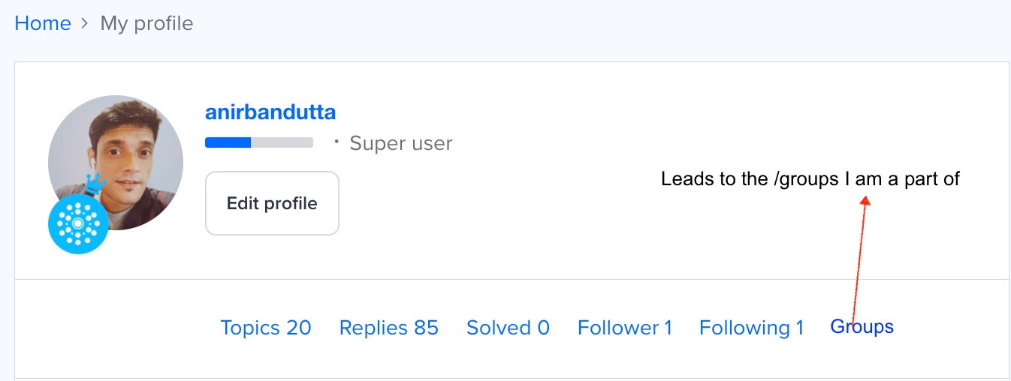Click the grey unfilled part of rank bar
Image resolution: width=1011 pixels, height=381 pixels.
[282, 142]
